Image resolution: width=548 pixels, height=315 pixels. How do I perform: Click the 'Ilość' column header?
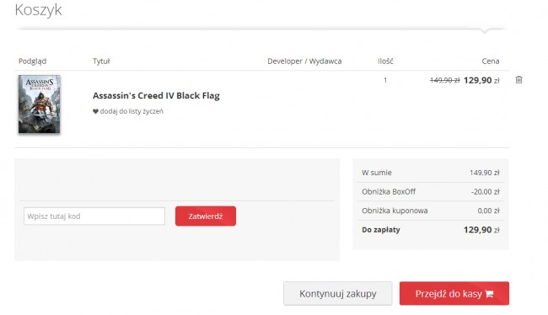point(385,61)
